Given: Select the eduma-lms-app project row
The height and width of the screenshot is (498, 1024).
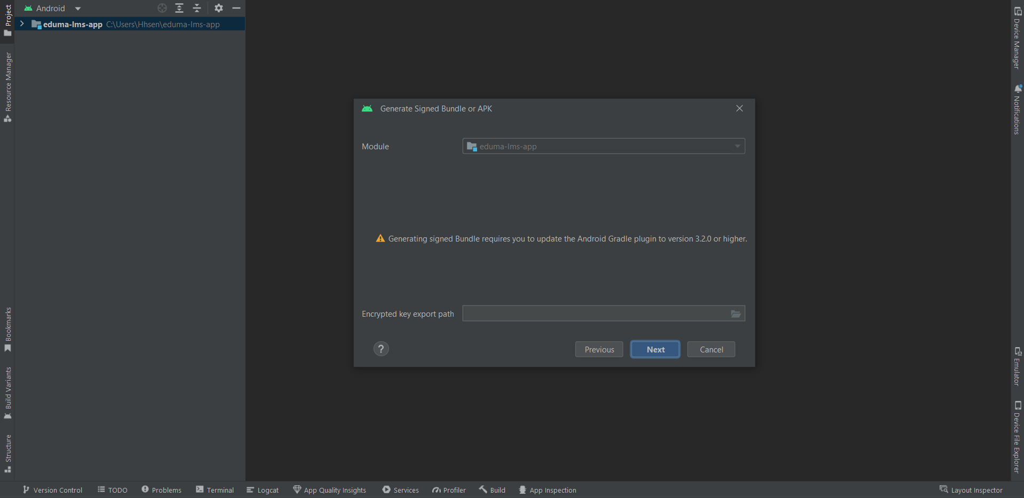Looking at the screenshot, I should coord(130,24).
